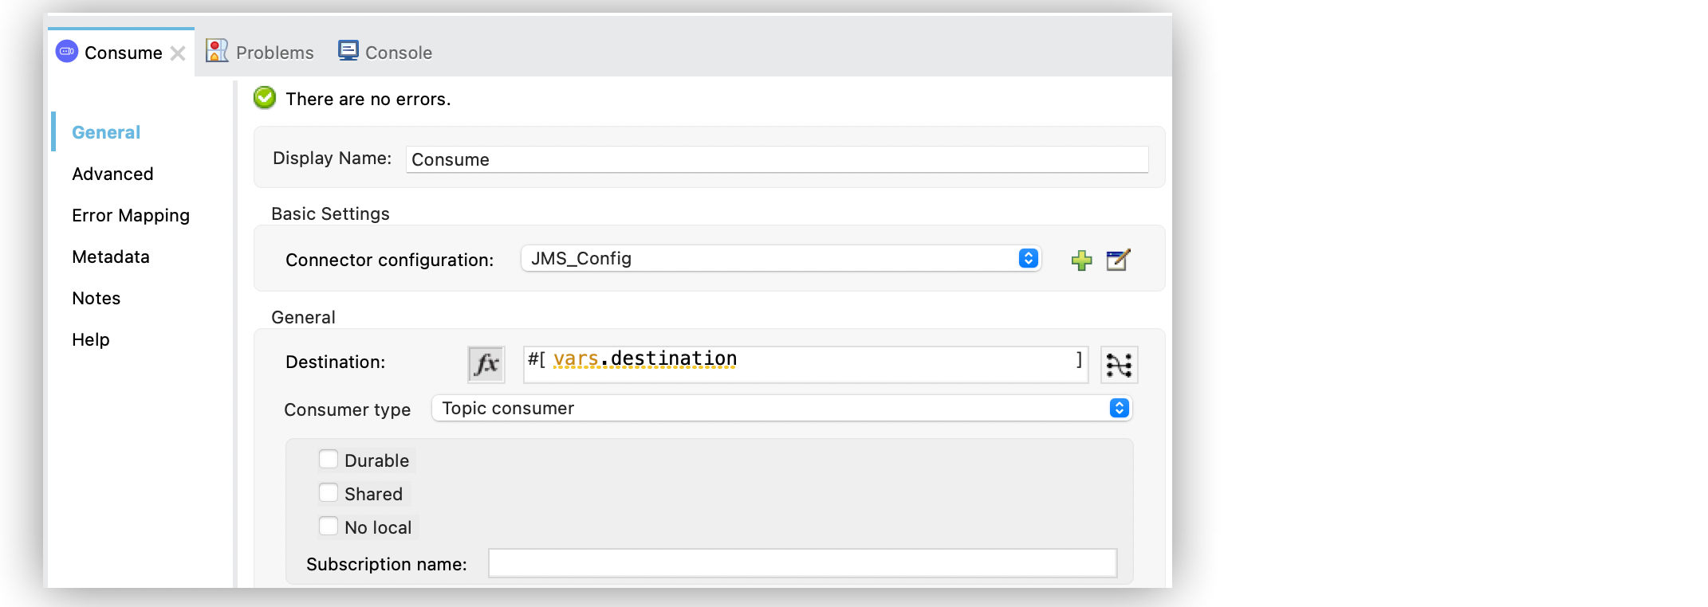Click the Console monitor icon
The image size is (1708, 607).
click(x=348, y=51)
